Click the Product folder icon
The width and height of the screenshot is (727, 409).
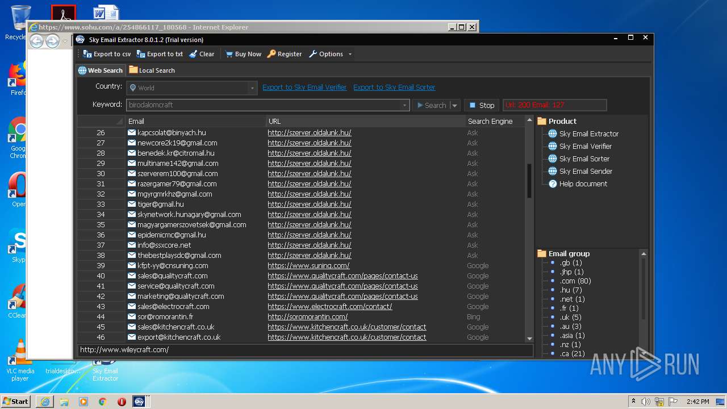pyautogui.click(x=542, y=121)
